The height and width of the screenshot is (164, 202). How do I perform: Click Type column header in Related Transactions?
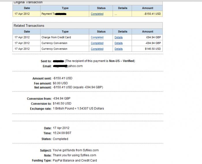tap(65, 32)
